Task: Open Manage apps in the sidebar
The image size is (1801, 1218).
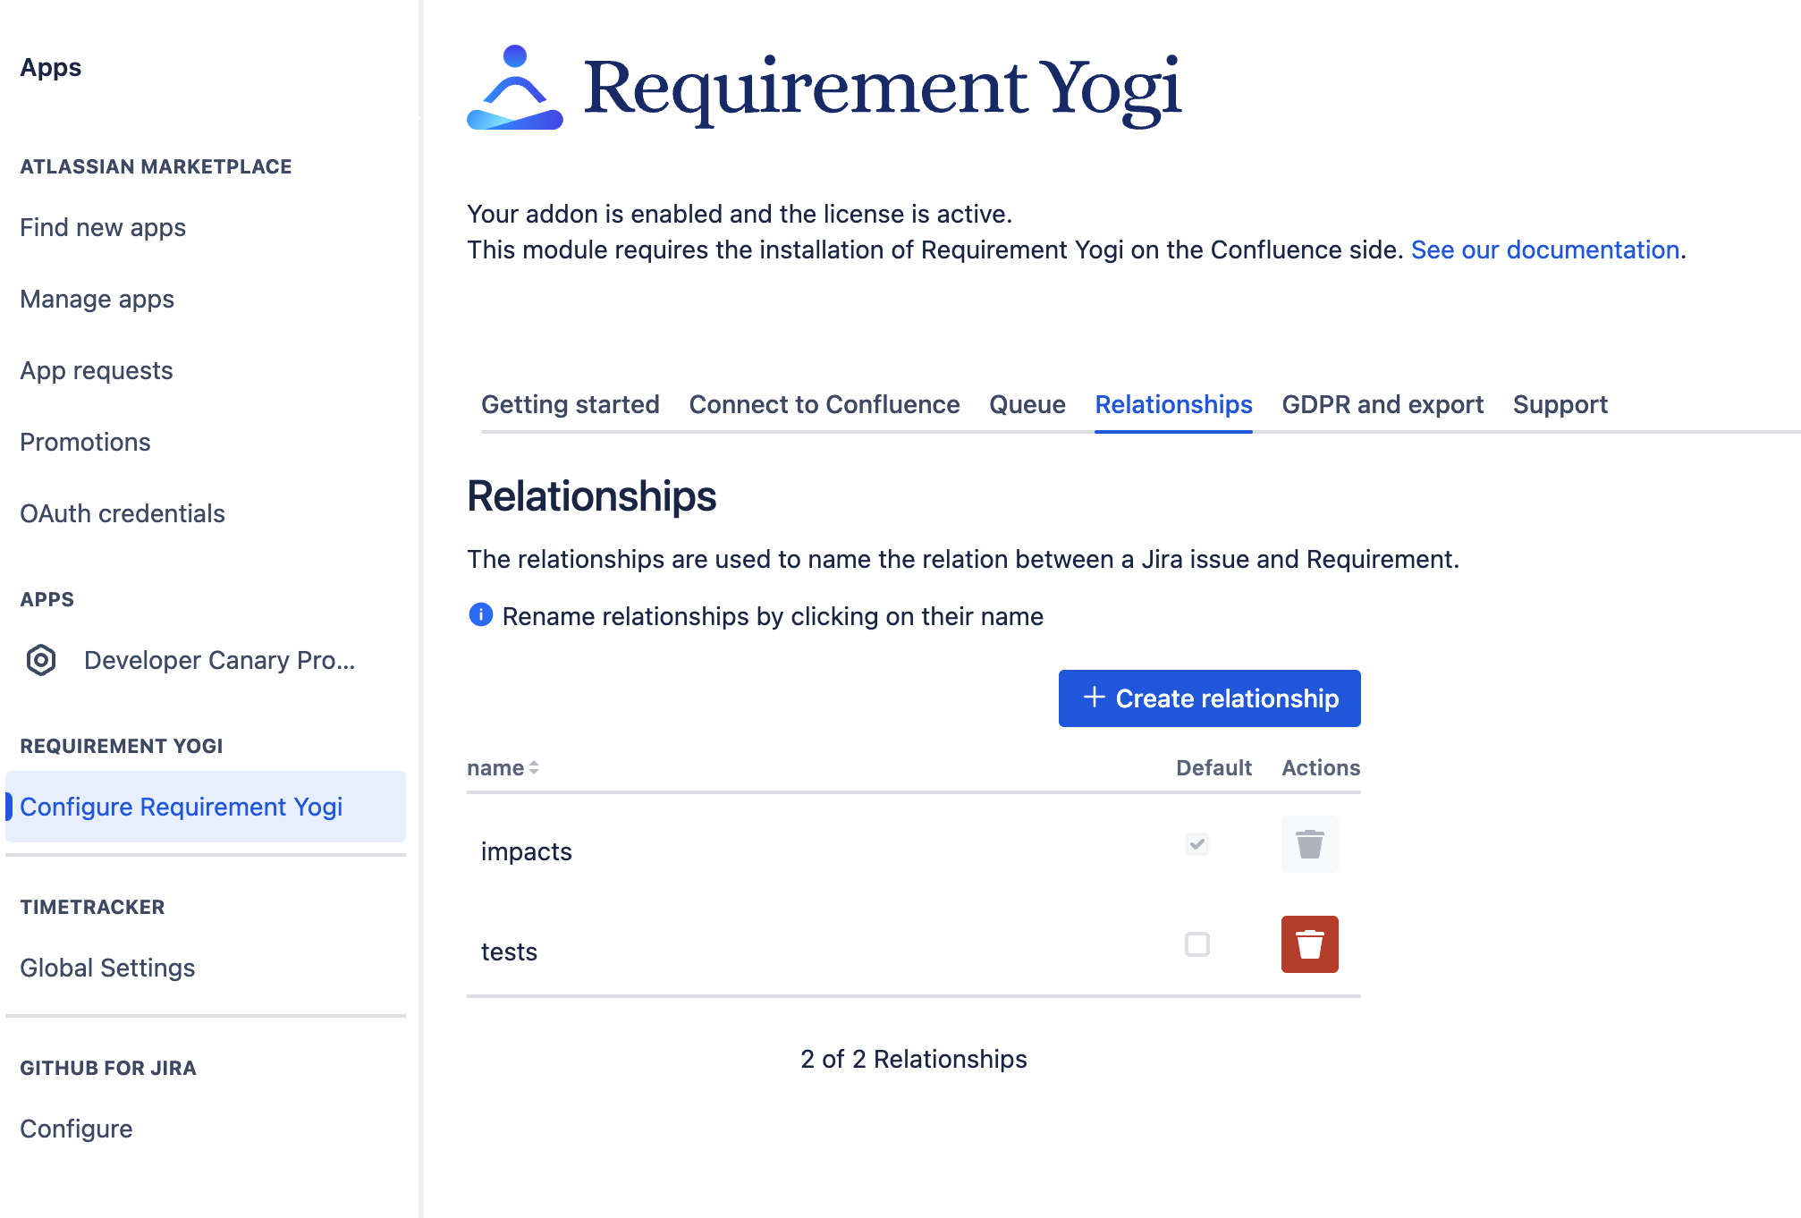Action: click(x=97, y=299)
